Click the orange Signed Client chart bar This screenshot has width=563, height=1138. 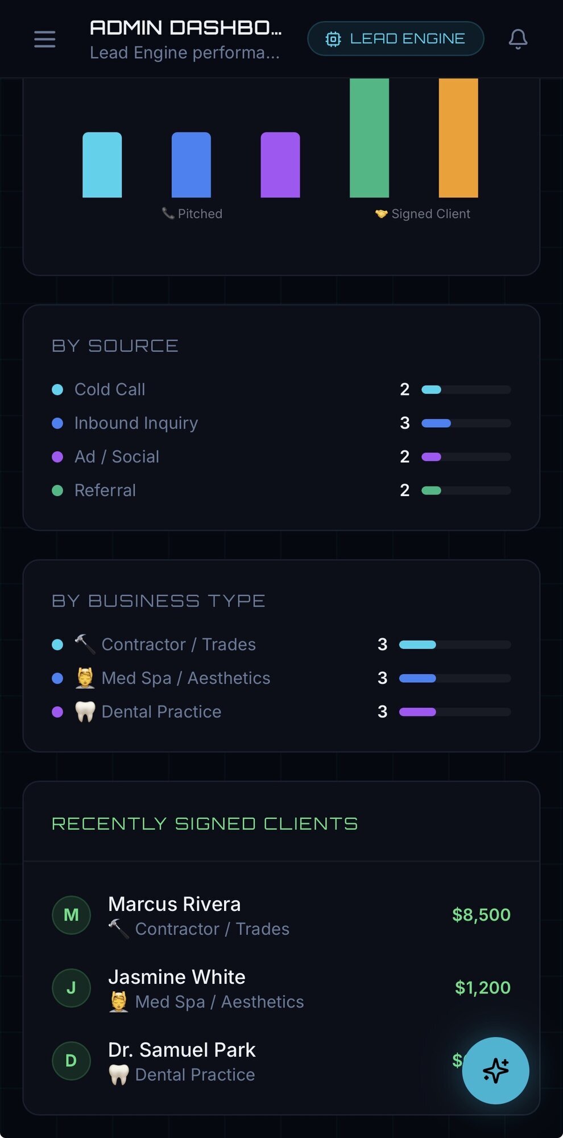(x=458, y=138)
